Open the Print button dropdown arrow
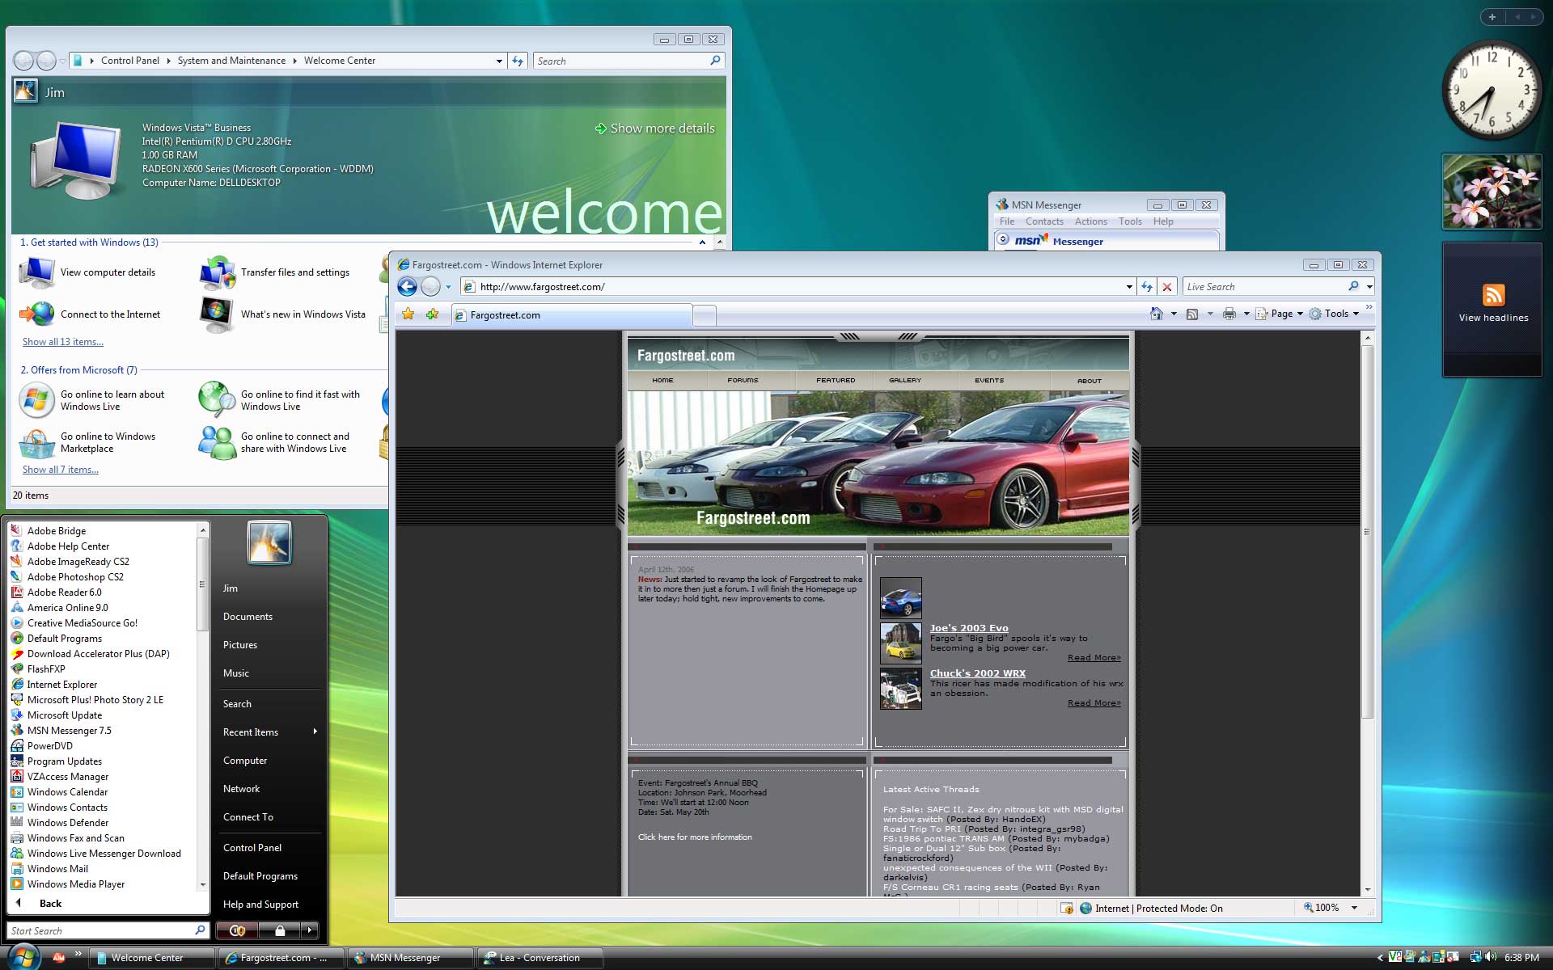 click(x=1246, y=314)
